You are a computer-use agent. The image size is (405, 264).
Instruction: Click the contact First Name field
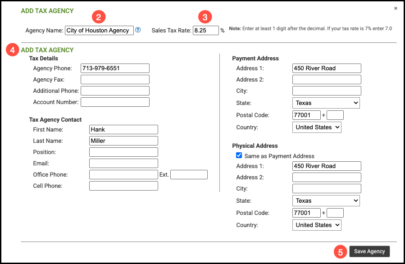[123, 129]
